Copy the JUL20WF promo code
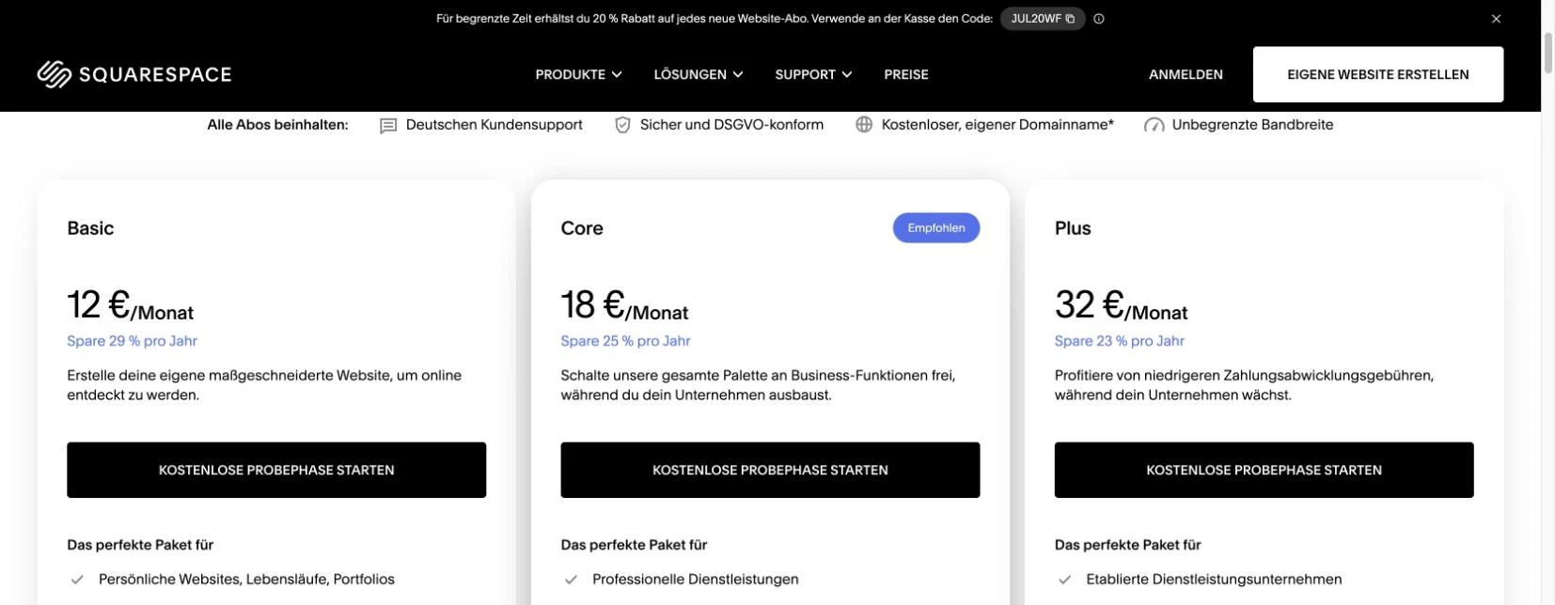 pyautogui.click(x=1043, y=19)
